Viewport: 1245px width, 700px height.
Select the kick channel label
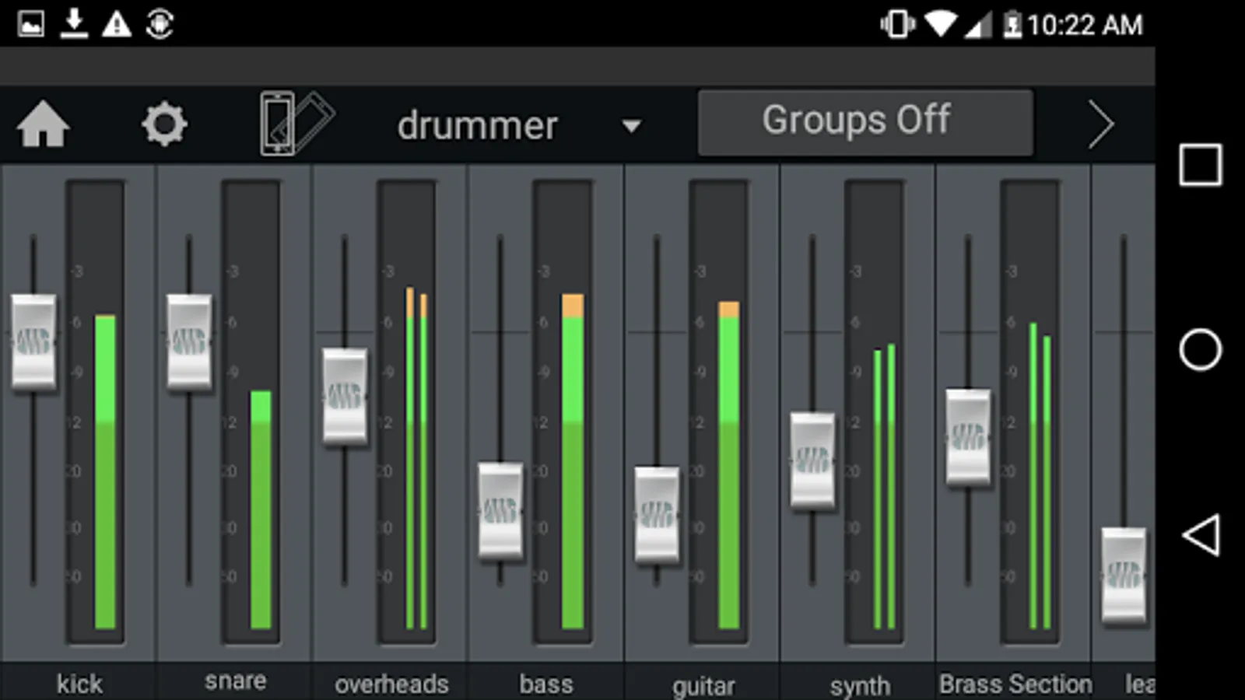click(x=79, y=684)
